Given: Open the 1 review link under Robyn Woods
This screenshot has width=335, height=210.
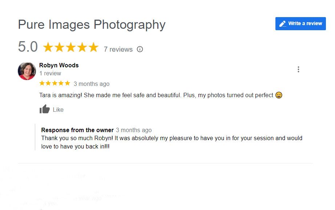Looking at the screenshot, I should [x=50, y=74].
